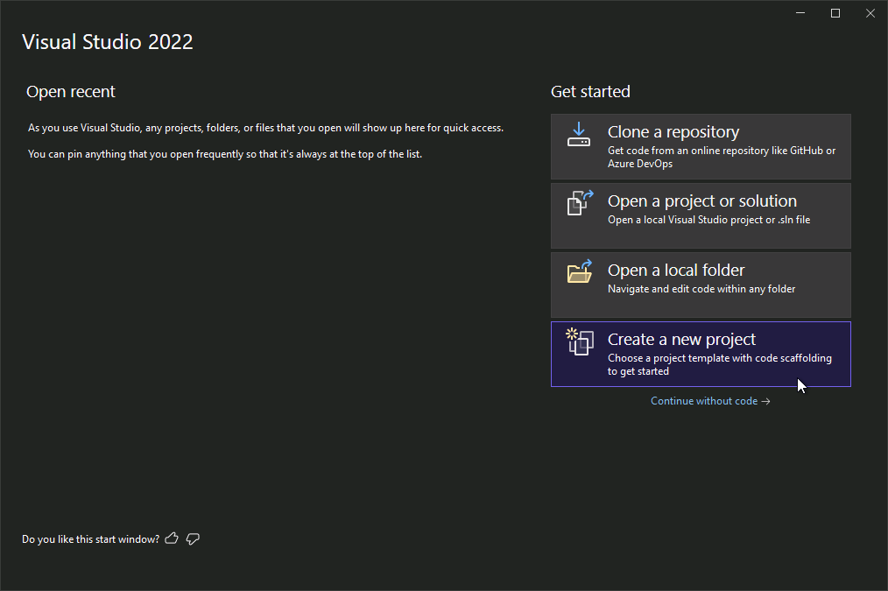
Task: Click the Clone a repository download icon
Action: 579,135
